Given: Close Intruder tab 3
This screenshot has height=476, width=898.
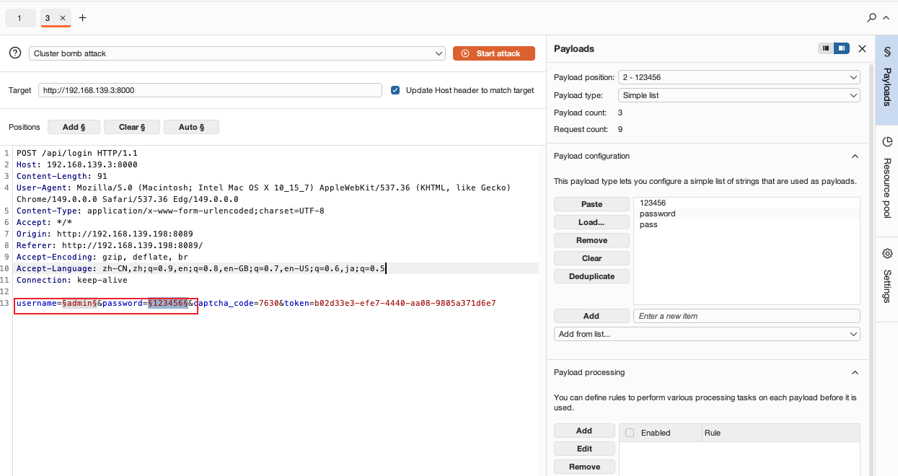Looking at the screenshot, I should pos(63,18).
